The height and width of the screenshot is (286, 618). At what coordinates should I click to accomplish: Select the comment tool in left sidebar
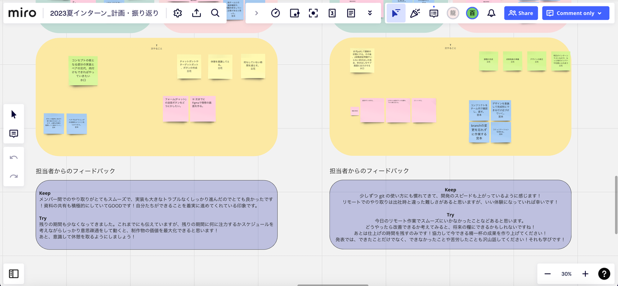tap(14, 134)
